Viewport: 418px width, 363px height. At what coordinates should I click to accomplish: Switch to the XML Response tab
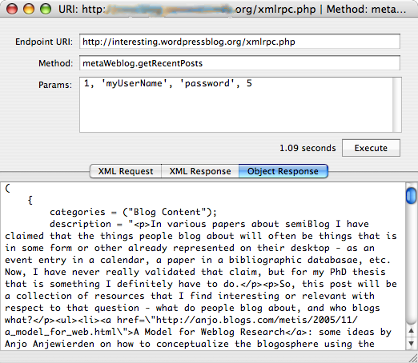click(200, 171)
